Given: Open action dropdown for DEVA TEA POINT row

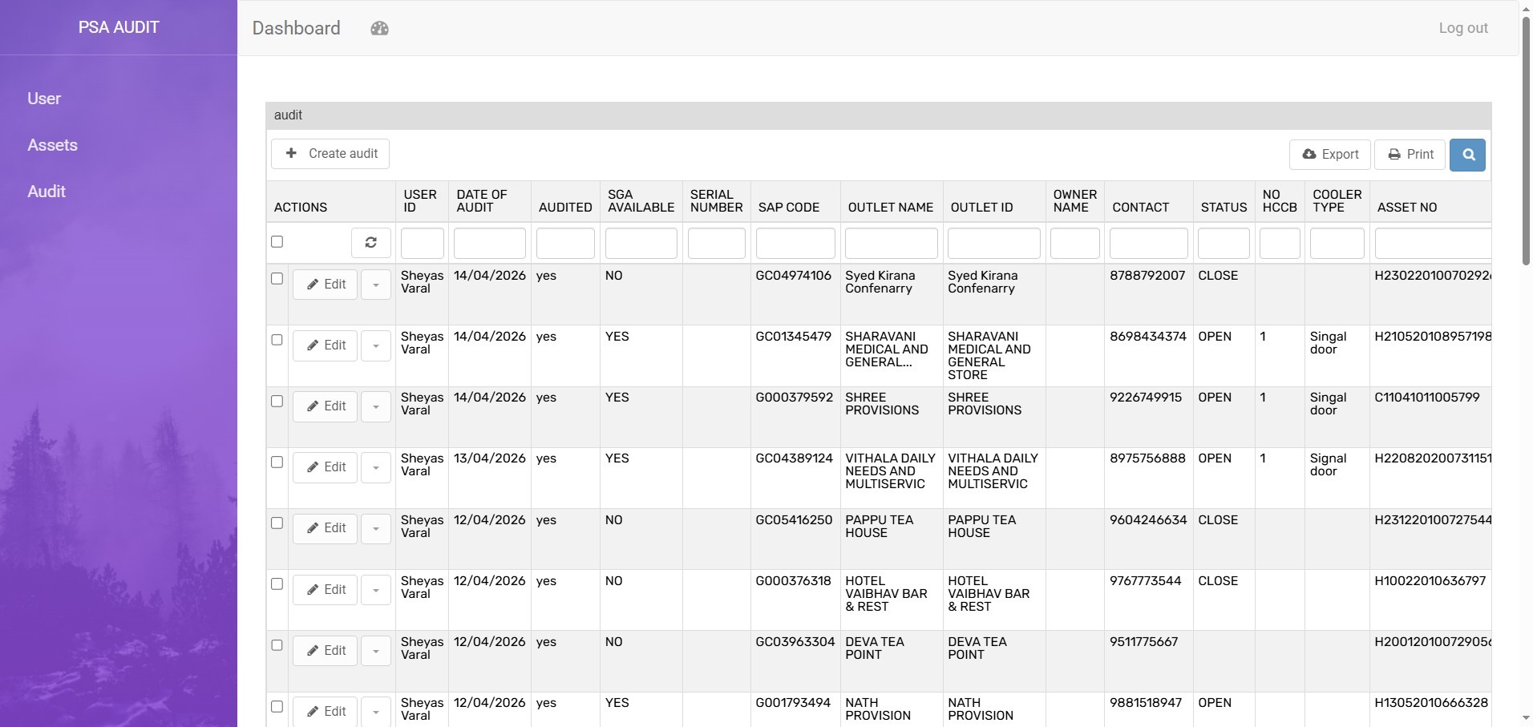Looking at the screenshot, I should point(376,651).
